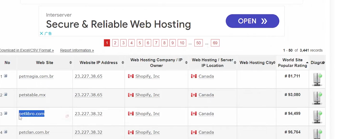Image resolution: width=344 pixels, height=139 pixels.
Task: Go to page 8 of results
Action: (x=164, y=43)
